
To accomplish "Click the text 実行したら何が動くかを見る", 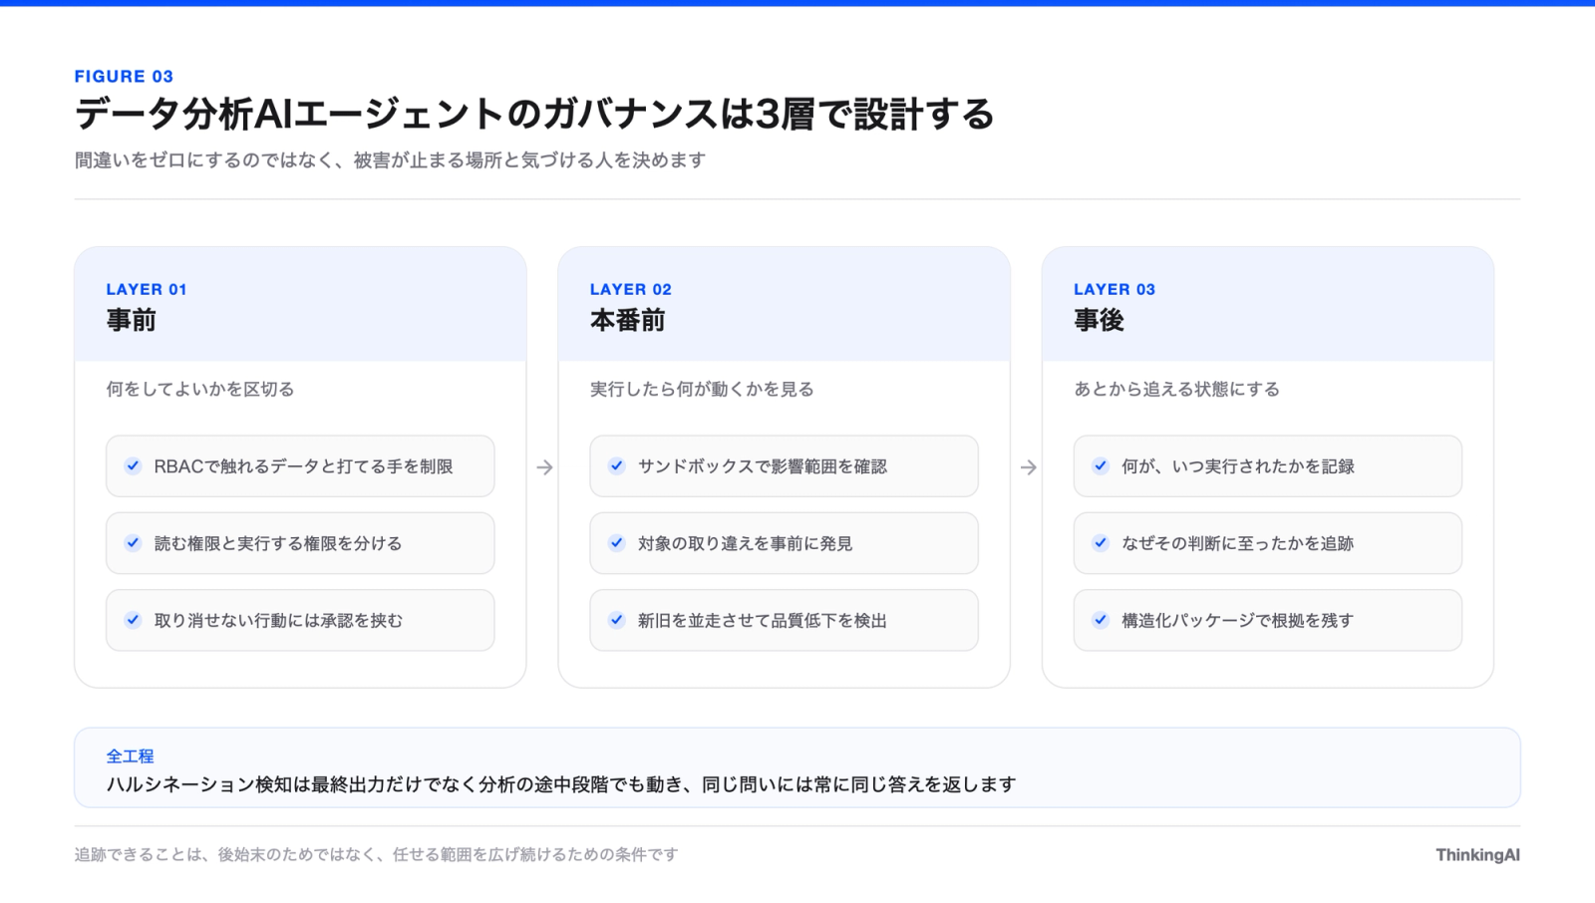I will (702, 390).
